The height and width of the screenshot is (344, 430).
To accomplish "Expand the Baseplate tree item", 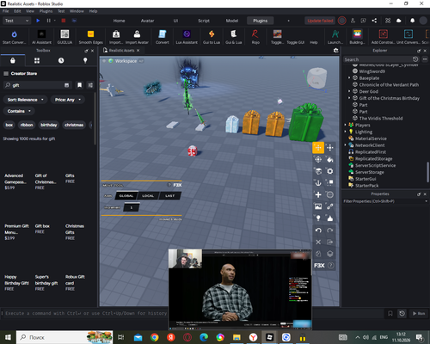I will 349,78.
